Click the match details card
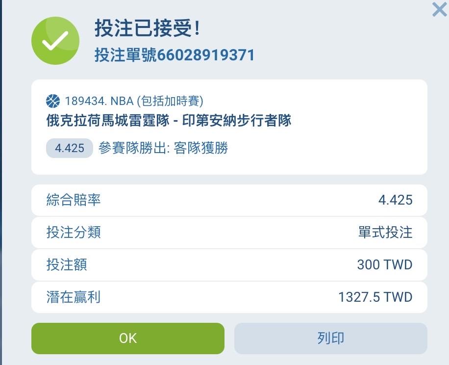The image size is (449, 365). [229, 127]
